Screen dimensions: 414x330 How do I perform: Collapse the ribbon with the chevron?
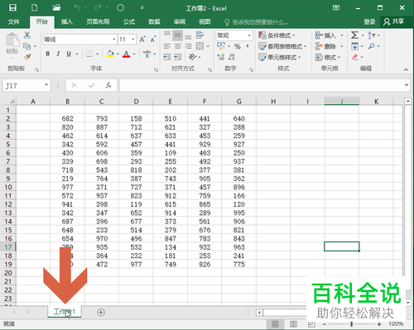[406, 69]
